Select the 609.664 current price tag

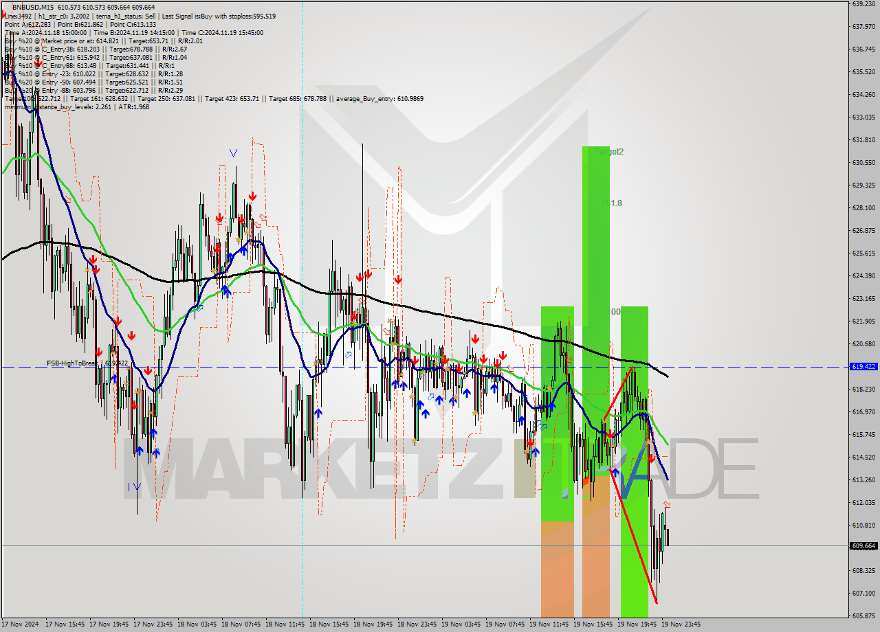pos(863,546)
